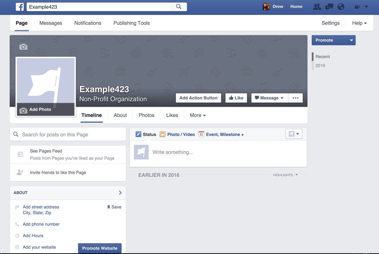Viewport: 379px width, 254px height.
Task: Click the Example423 page title
Action: [x=104, y=89]
